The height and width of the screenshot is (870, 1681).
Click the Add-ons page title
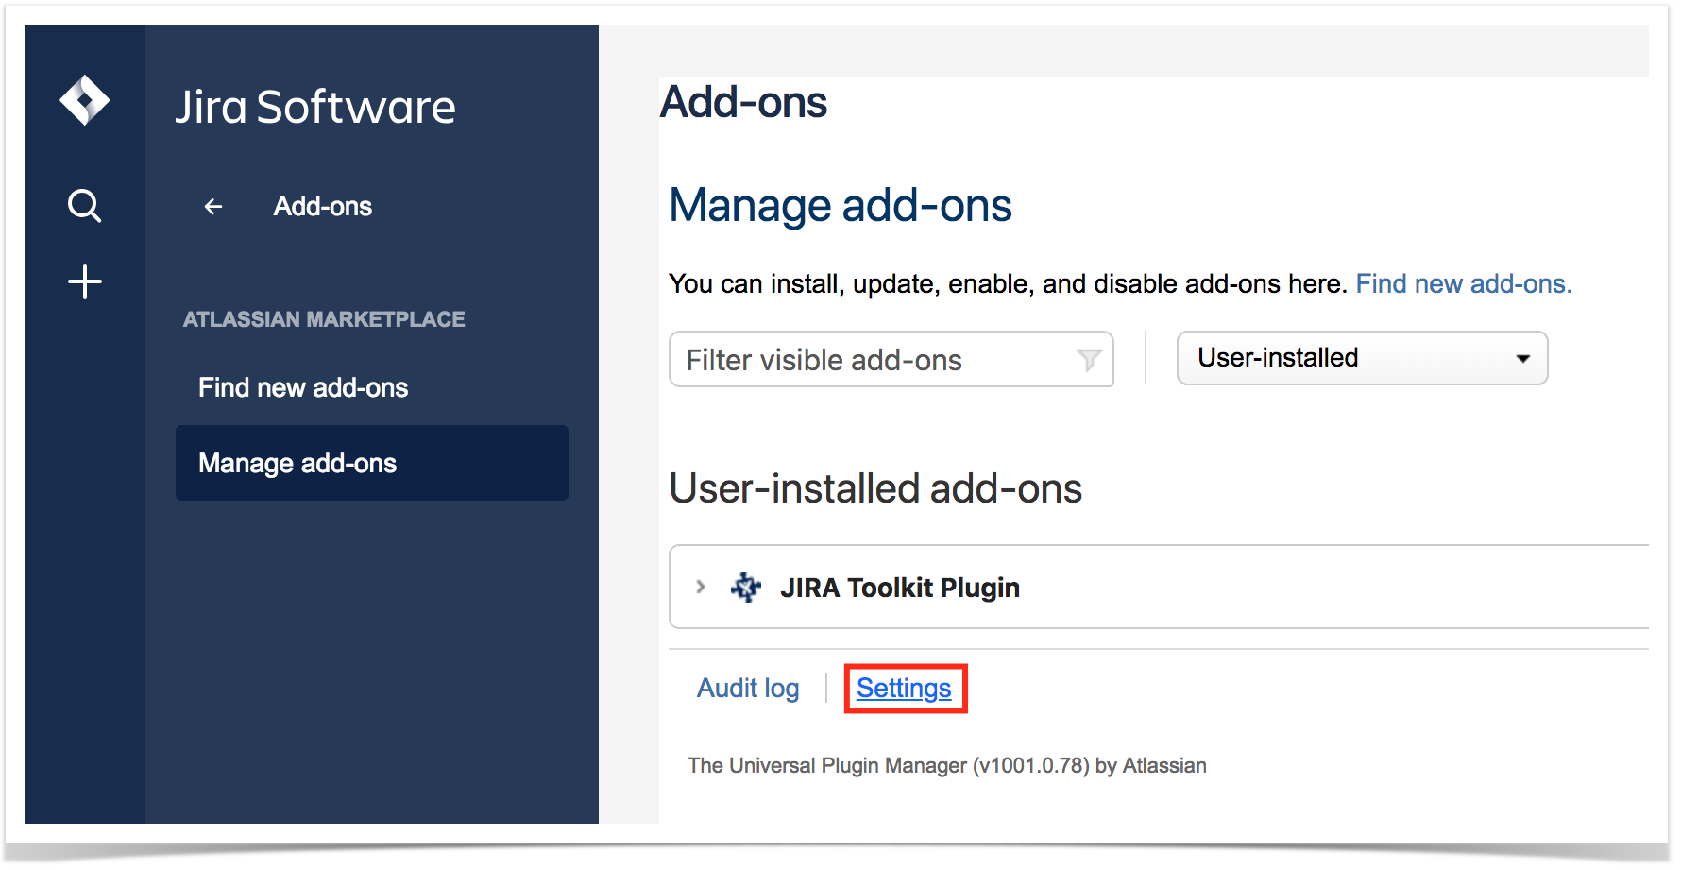click(x=743, y=102)
